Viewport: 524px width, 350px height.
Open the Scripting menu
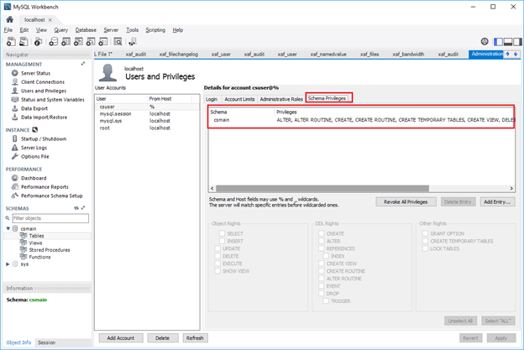155,30
